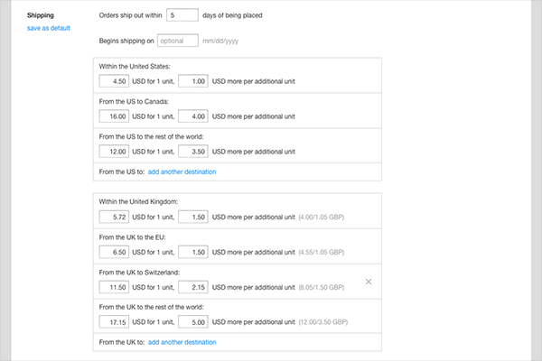Edit UK rest-of-world additional unit price 5.00

193,320
